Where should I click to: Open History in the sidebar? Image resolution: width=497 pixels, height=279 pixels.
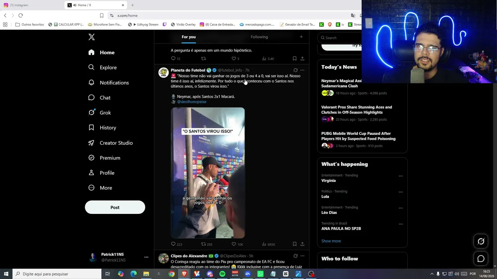(102, 127)
